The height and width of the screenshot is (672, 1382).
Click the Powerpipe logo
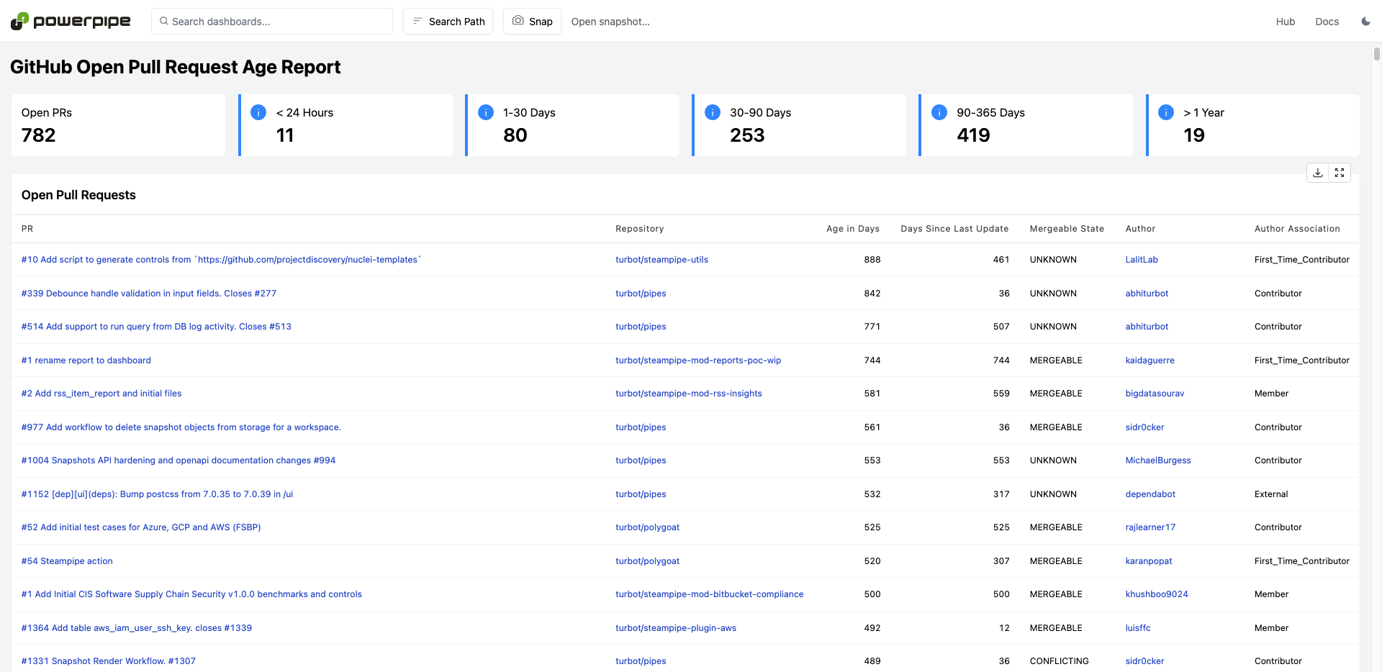(71, 22)
